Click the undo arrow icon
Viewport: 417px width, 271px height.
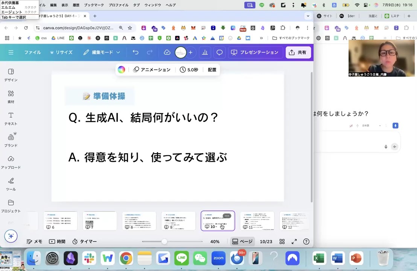pyautogui.click(x=135, y=52)
